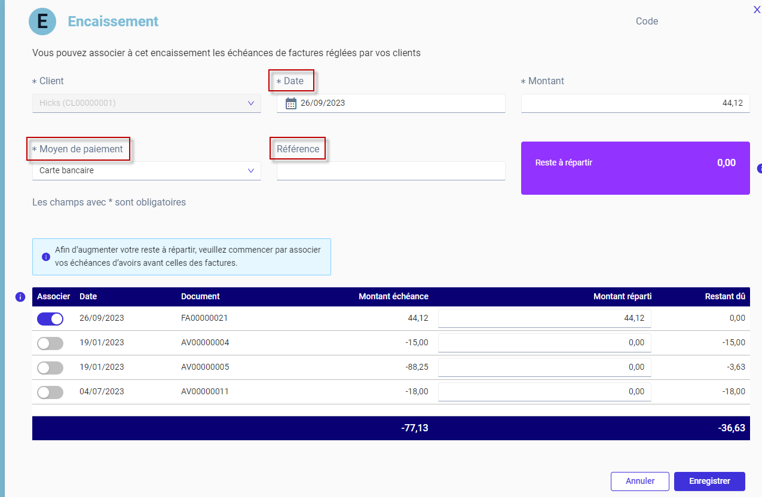Click the Annuler button
The width and height of the screenshot is (762, 497).
point(640,481)
